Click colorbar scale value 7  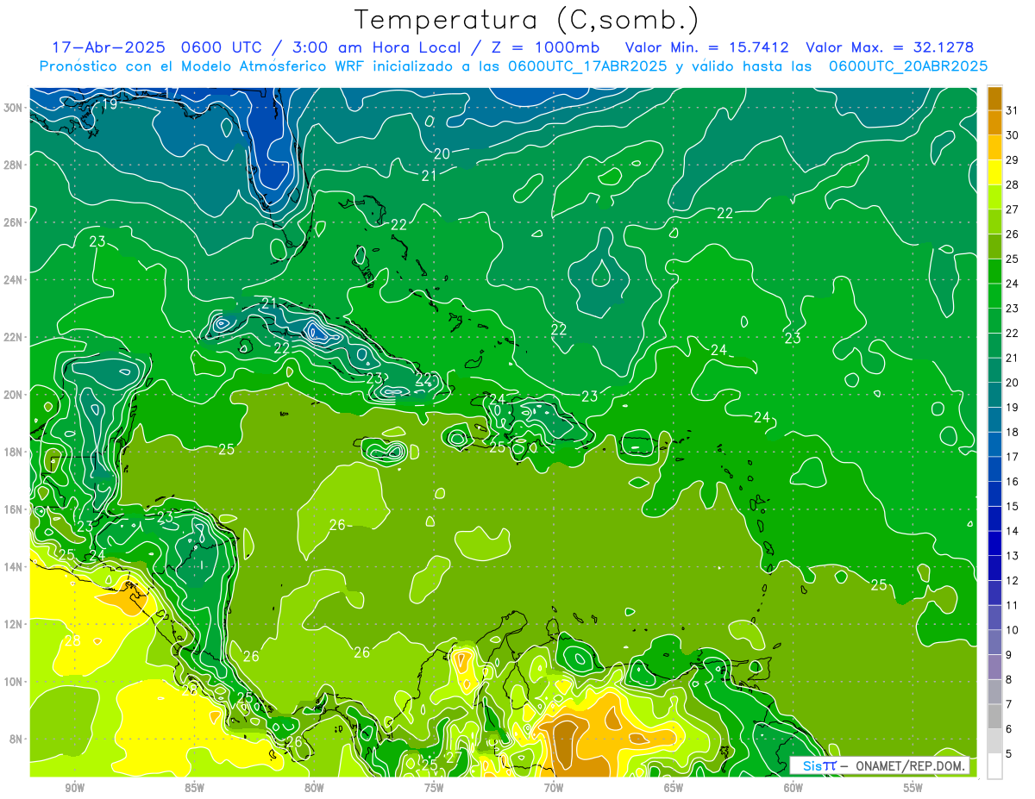pos(1009,704)
